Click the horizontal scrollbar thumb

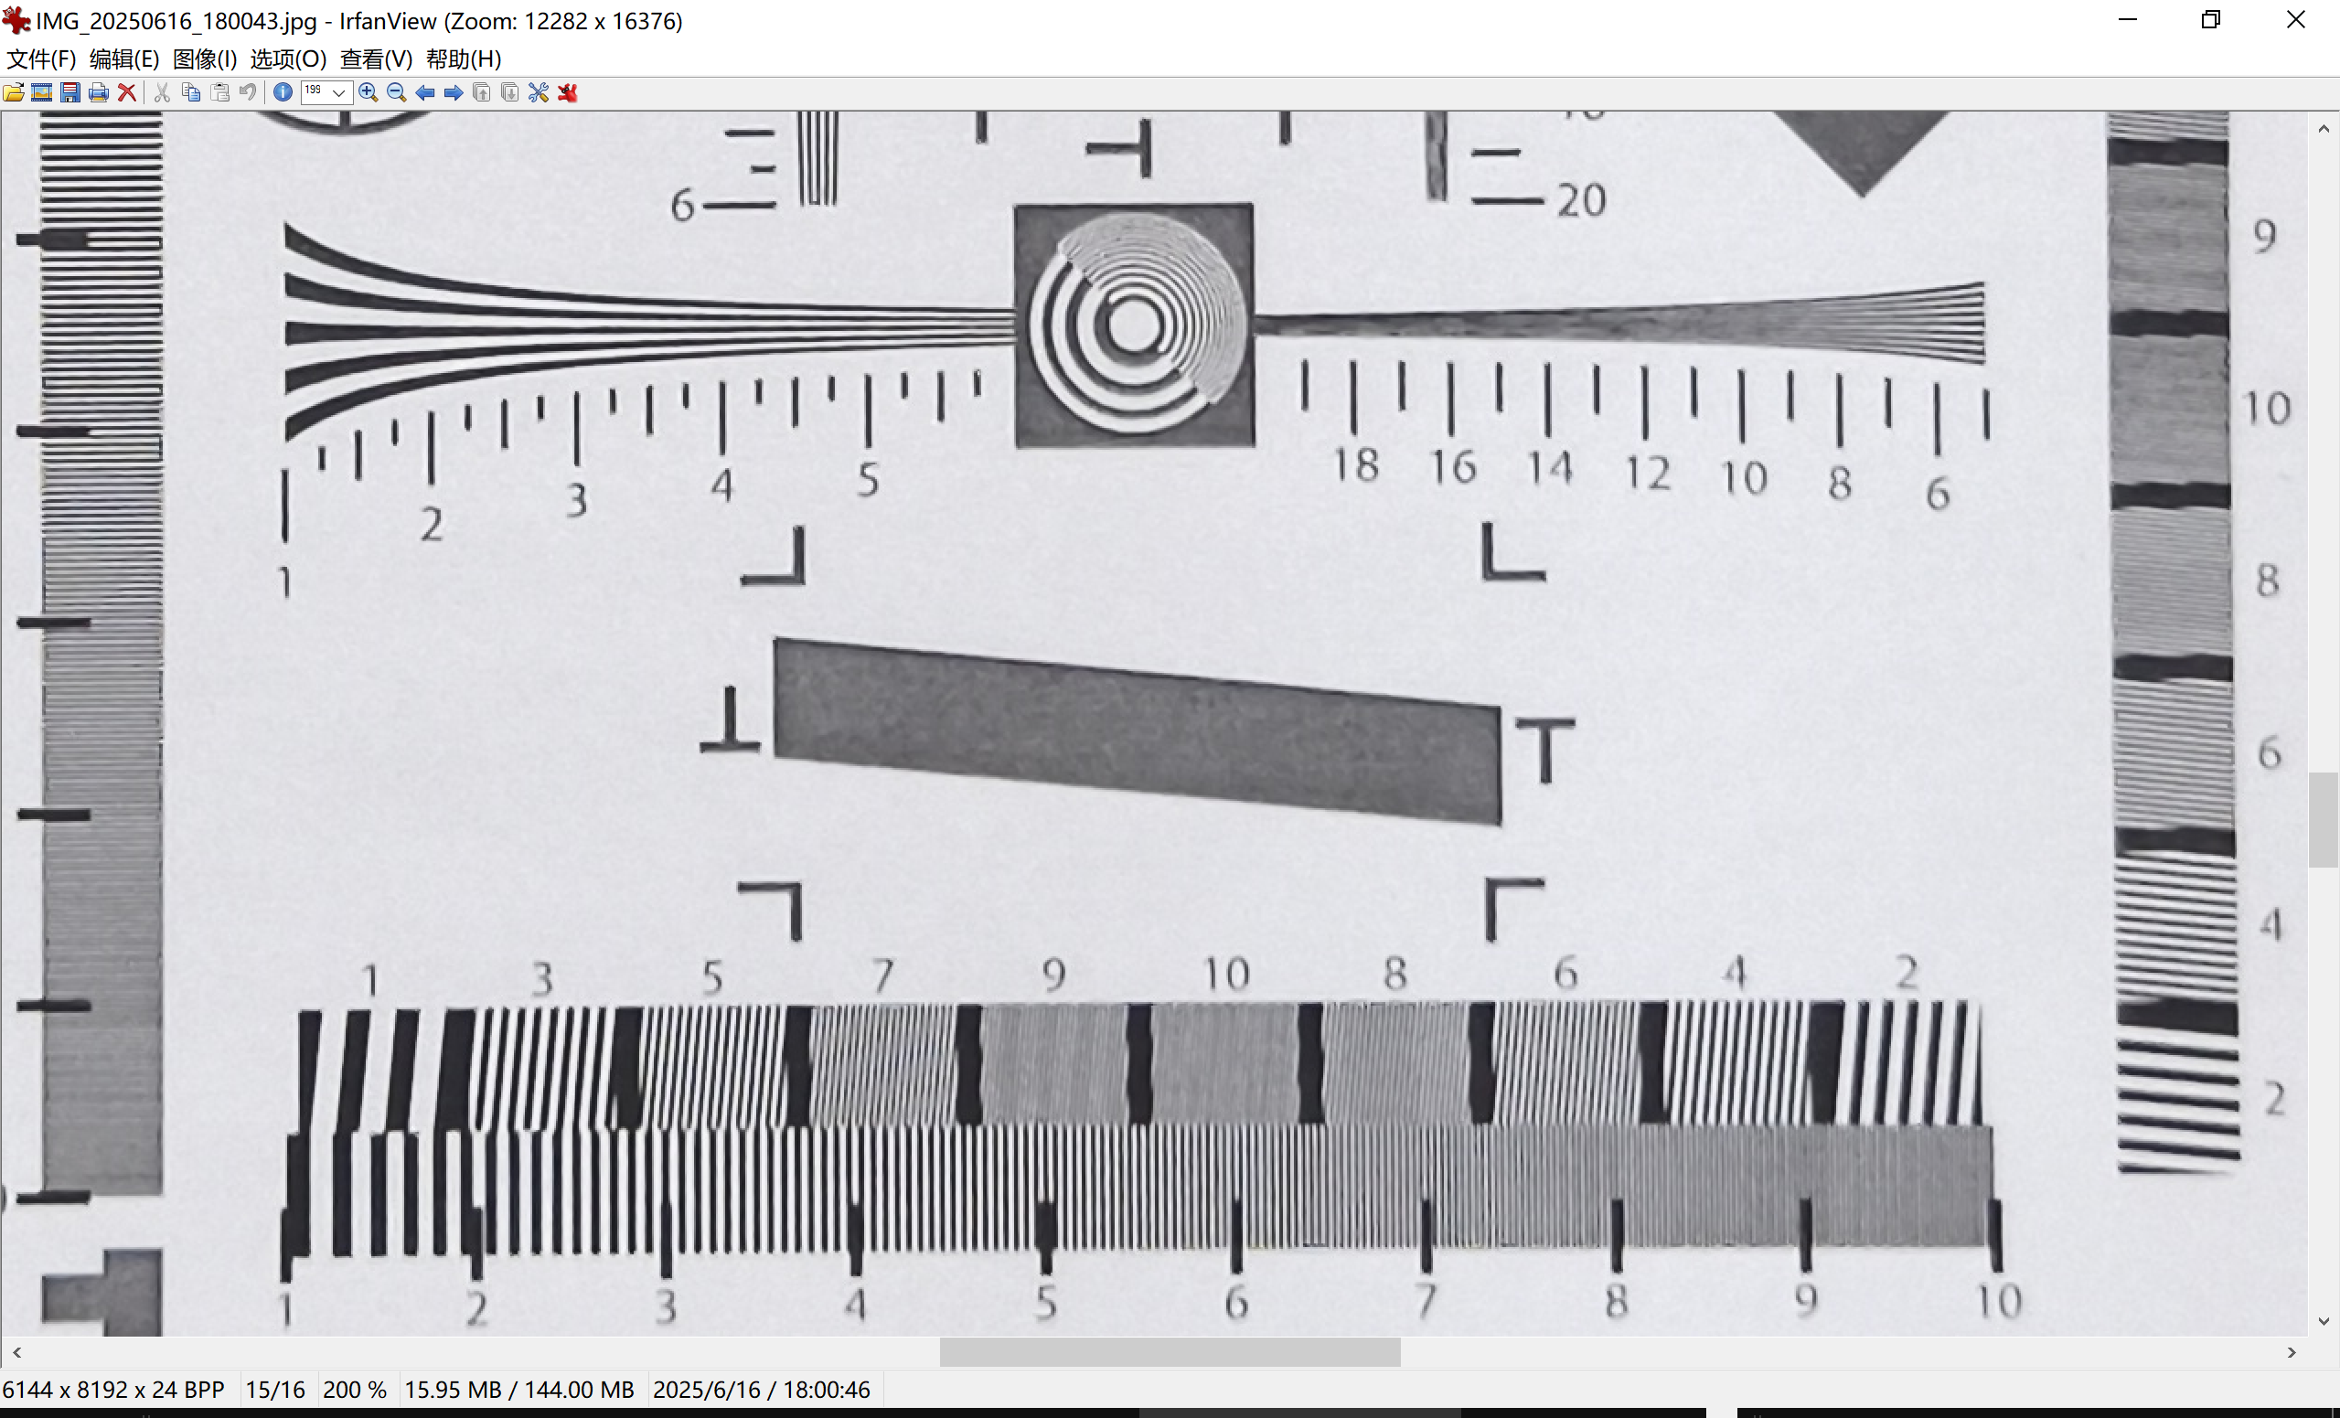[x=1169, y=1351]
